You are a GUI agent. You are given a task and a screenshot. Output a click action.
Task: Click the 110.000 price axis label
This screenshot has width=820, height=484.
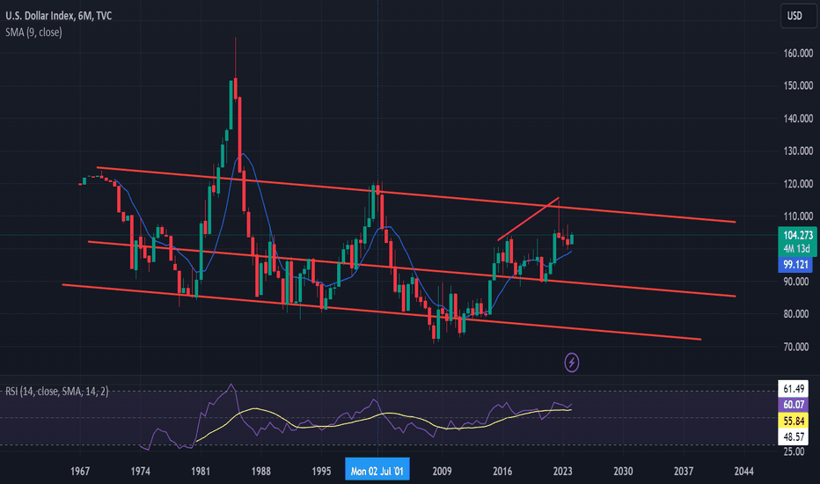click(798, 216)
